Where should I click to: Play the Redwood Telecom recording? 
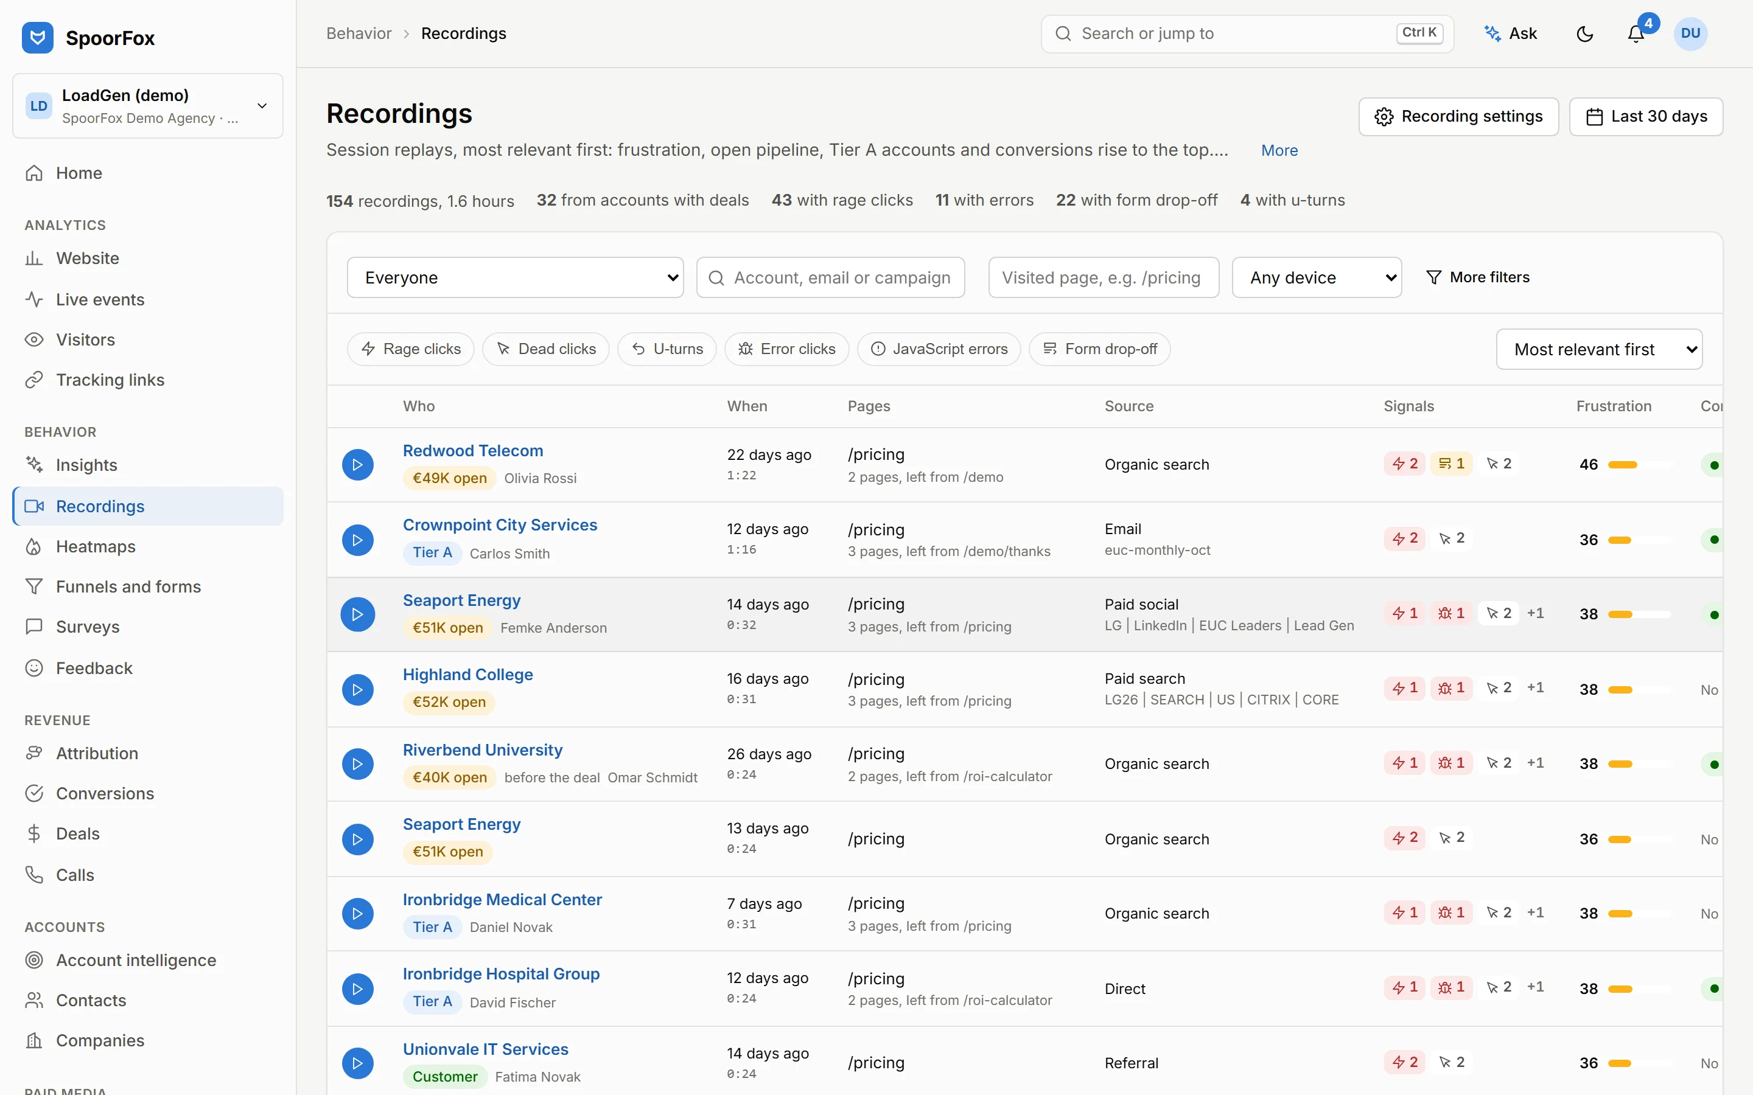click(x=357, y=464)
